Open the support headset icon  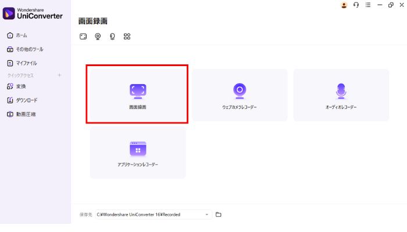point(356,5)
